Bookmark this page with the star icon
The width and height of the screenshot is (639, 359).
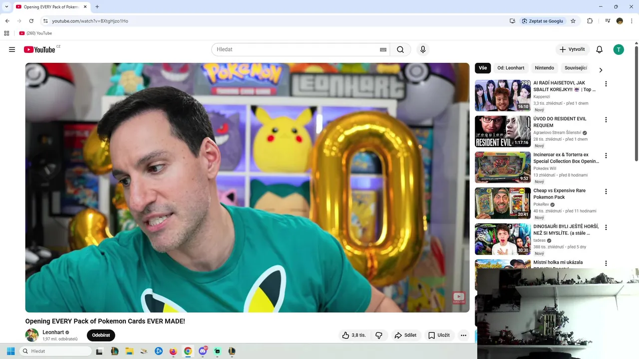coord(573,21)
